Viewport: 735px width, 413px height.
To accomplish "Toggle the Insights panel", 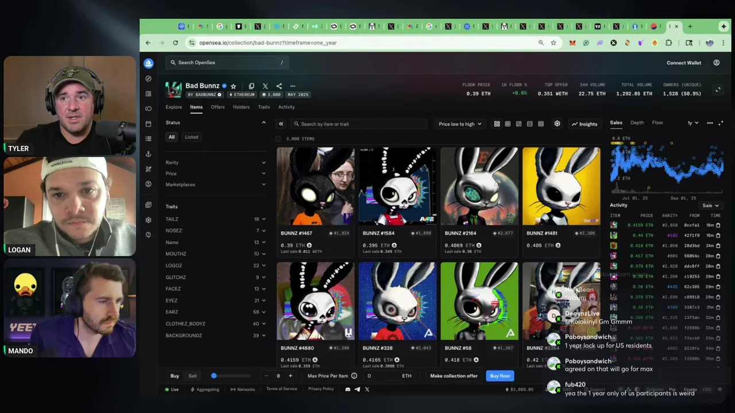I will point(585,124).
